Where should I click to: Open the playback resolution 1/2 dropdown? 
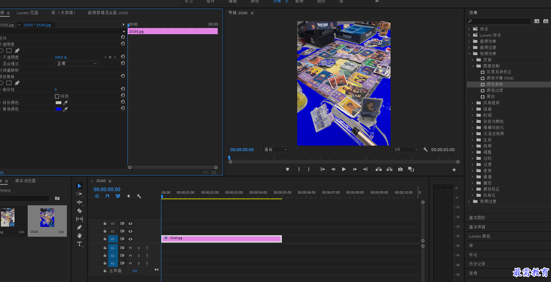[x=406, y=149]
